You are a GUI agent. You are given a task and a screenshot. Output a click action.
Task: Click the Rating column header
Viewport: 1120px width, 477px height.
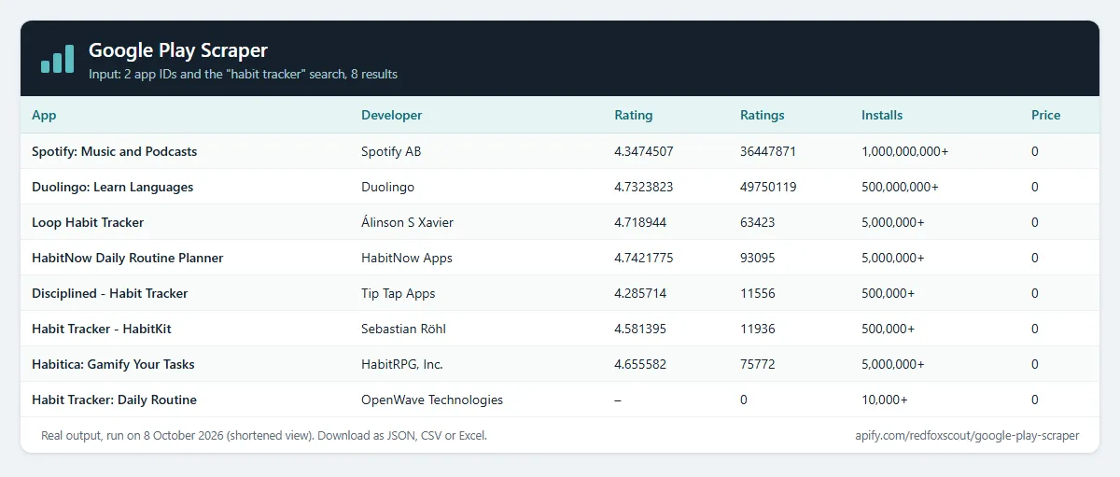click(634, 116)
